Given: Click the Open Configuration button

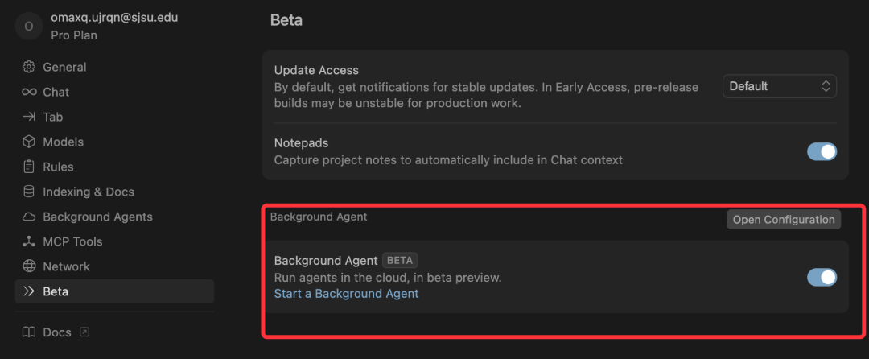Looking at the screenshot, I should coord(783,220).
